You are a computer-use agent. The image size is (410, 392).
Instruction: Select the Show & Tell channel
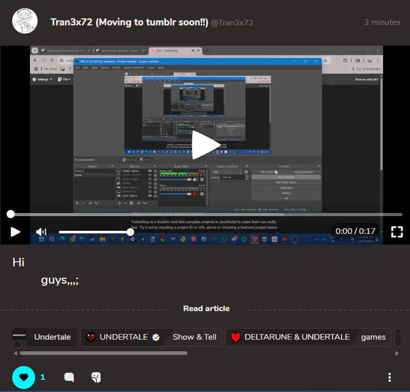(195, 337)
